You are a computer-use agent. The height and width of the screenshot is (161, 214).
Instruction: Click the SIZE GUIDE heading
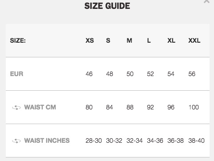click(x=107, y=6)
